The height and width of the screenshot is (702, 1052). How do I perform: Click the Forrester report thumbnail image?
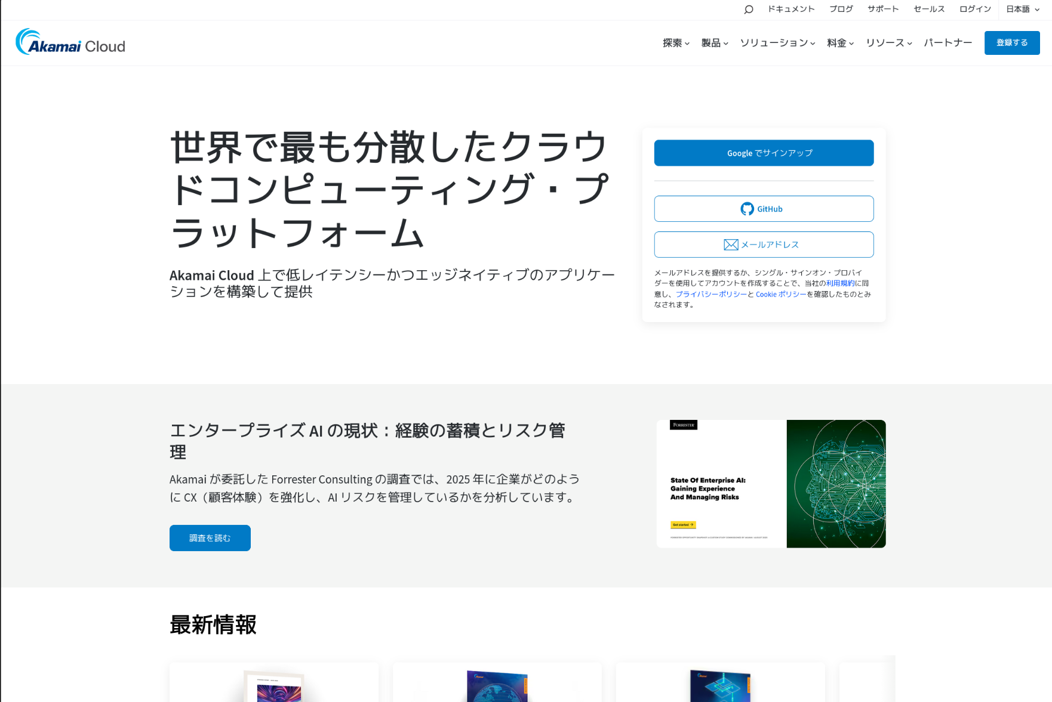[x=771, y=484]
